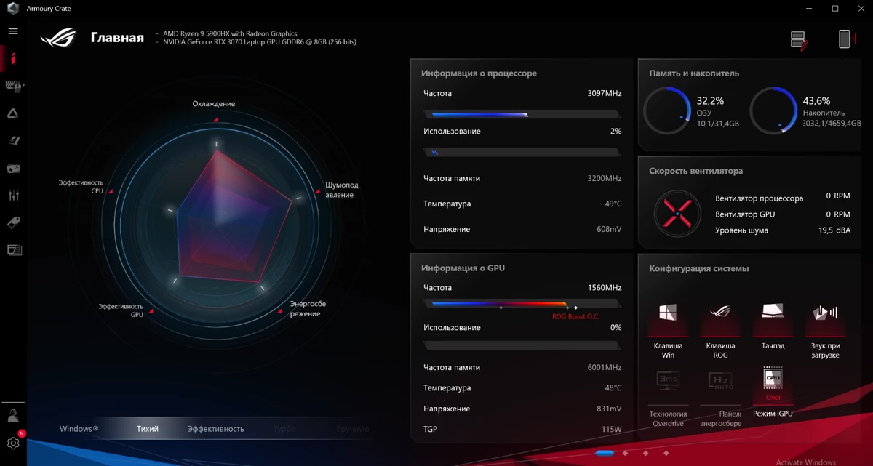Select the Windows® operating mode
The height and width of the screenshot is (466, 873).
(x=79, y=429)
